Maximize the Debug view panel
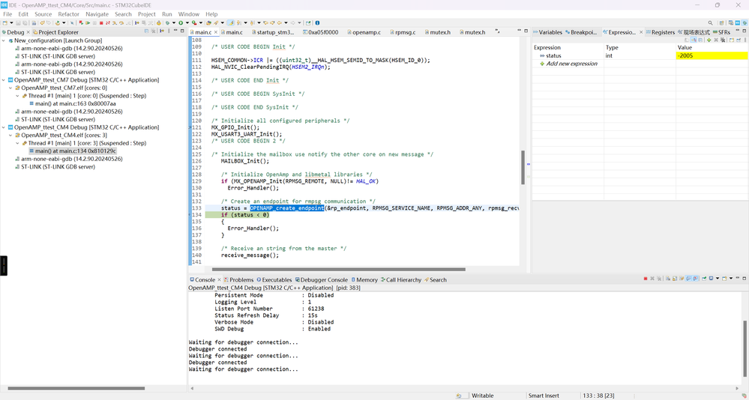749x400 pixels. (x=182, y=31)
